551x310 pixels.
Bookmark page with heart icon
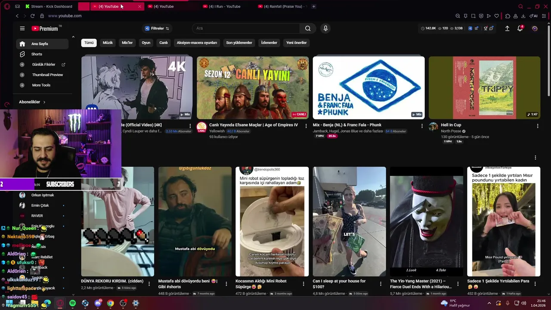coord(496,16)
